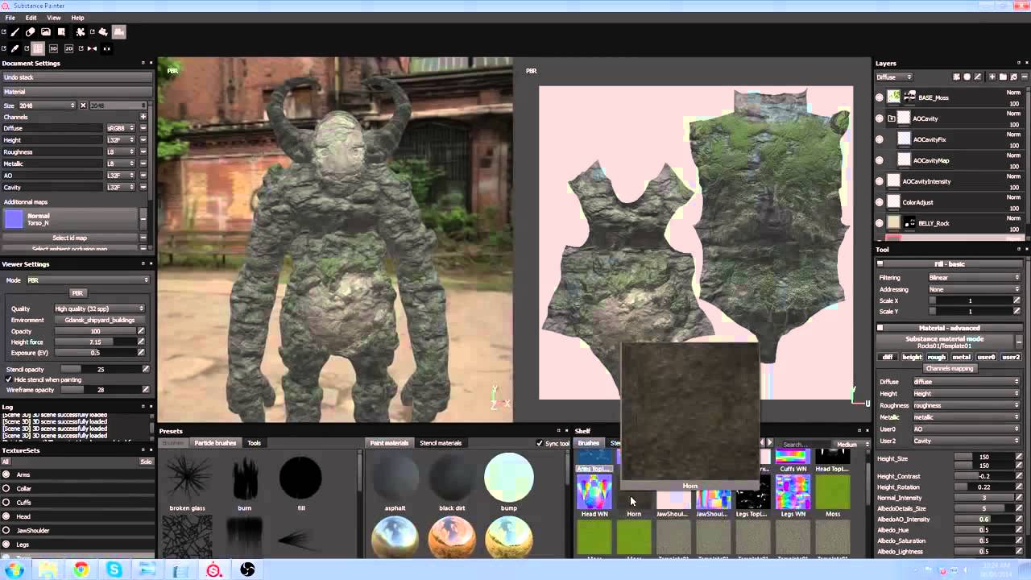
Task: Toggle visibility of ColorAdjust layer
Action: click(x=879, y=202)
